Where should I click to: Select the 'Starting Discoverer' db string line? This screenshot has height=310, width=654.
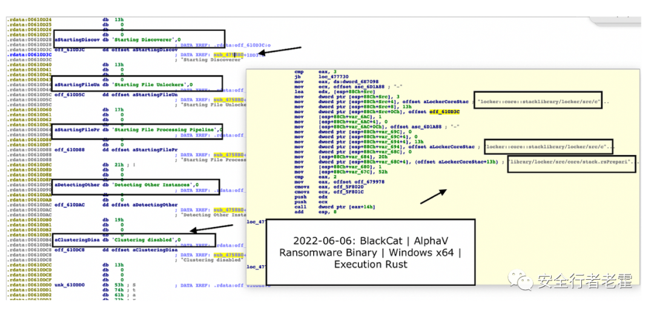click(x=117, y=39)
